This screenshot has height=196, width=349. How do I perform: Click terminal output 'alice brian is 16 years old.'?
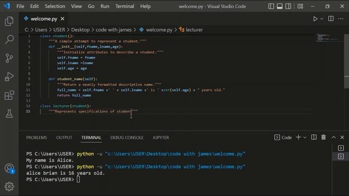pos(65,173)
